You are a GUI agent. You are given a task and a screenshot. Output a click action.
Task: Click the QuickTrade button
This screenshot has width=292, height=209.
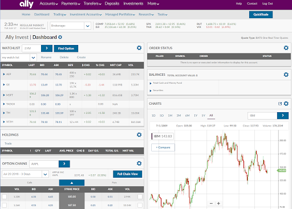click(x=261, y=14)
